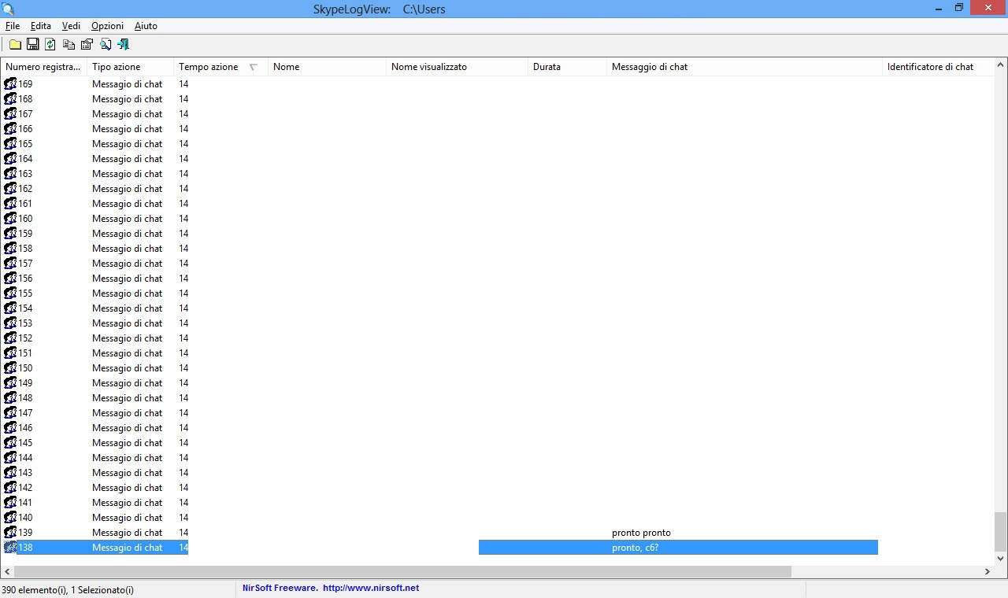
Task: Sort by the Nome column header
Action: [x=327, y=67]
